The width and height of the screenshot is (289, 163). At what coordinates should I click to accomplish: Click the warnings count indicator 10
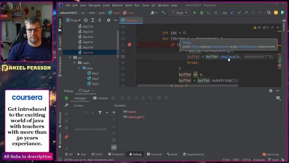point(257,27)
